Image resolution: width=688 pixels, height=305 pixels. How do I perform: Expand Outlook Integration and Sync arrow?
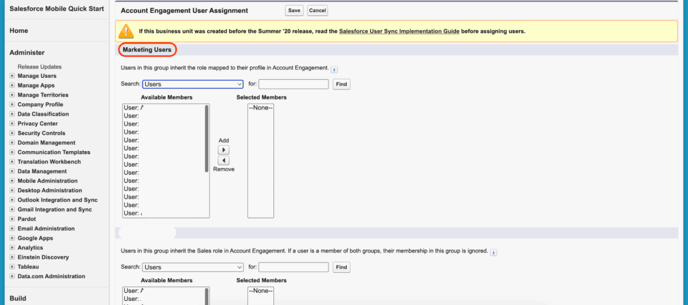coord(12,200)
